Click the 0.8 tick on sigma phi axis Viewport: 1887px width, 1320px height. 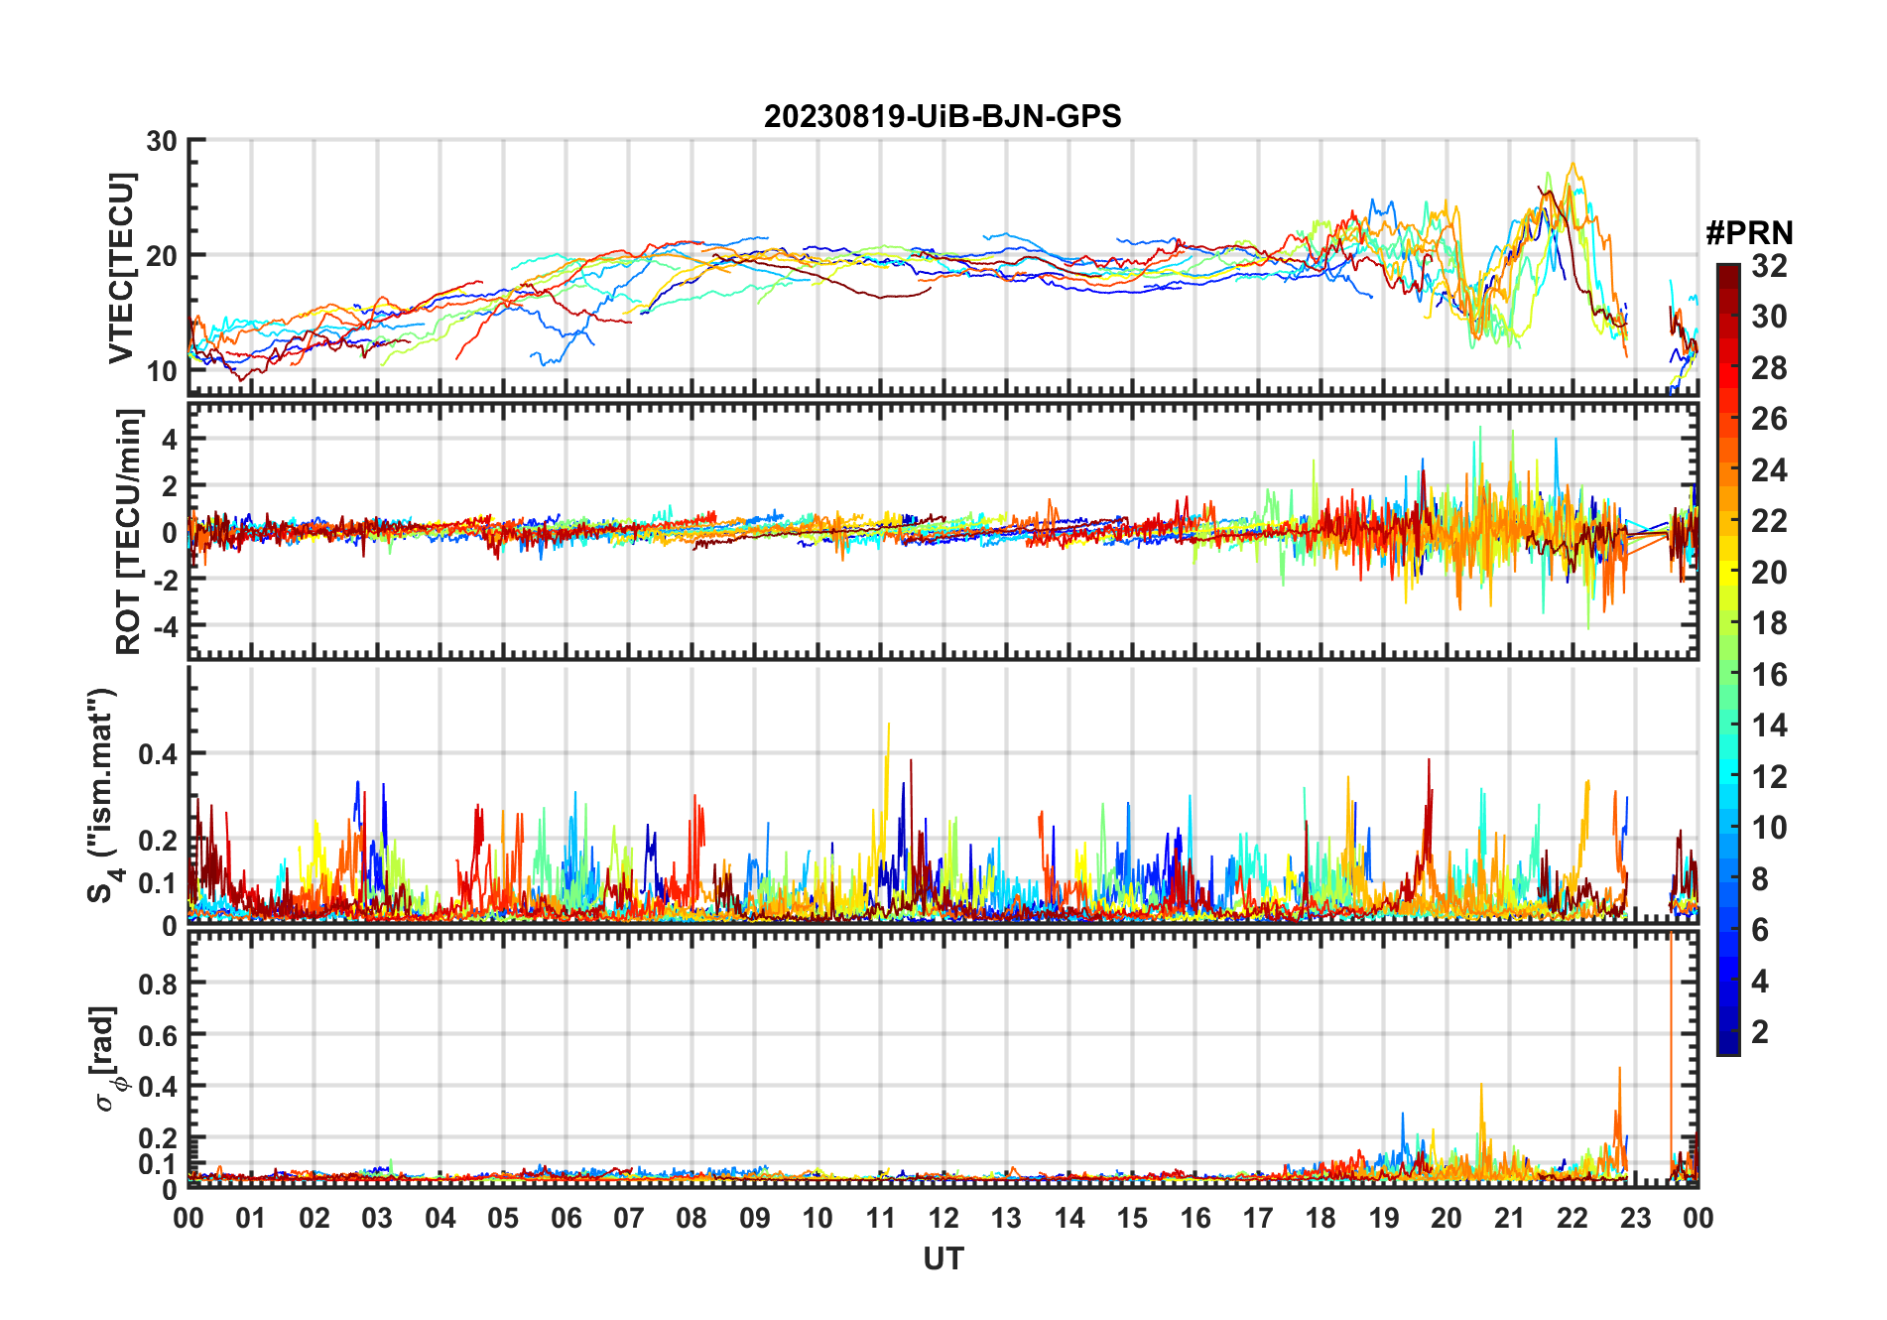pyautogui.click(x=159, y=984)
